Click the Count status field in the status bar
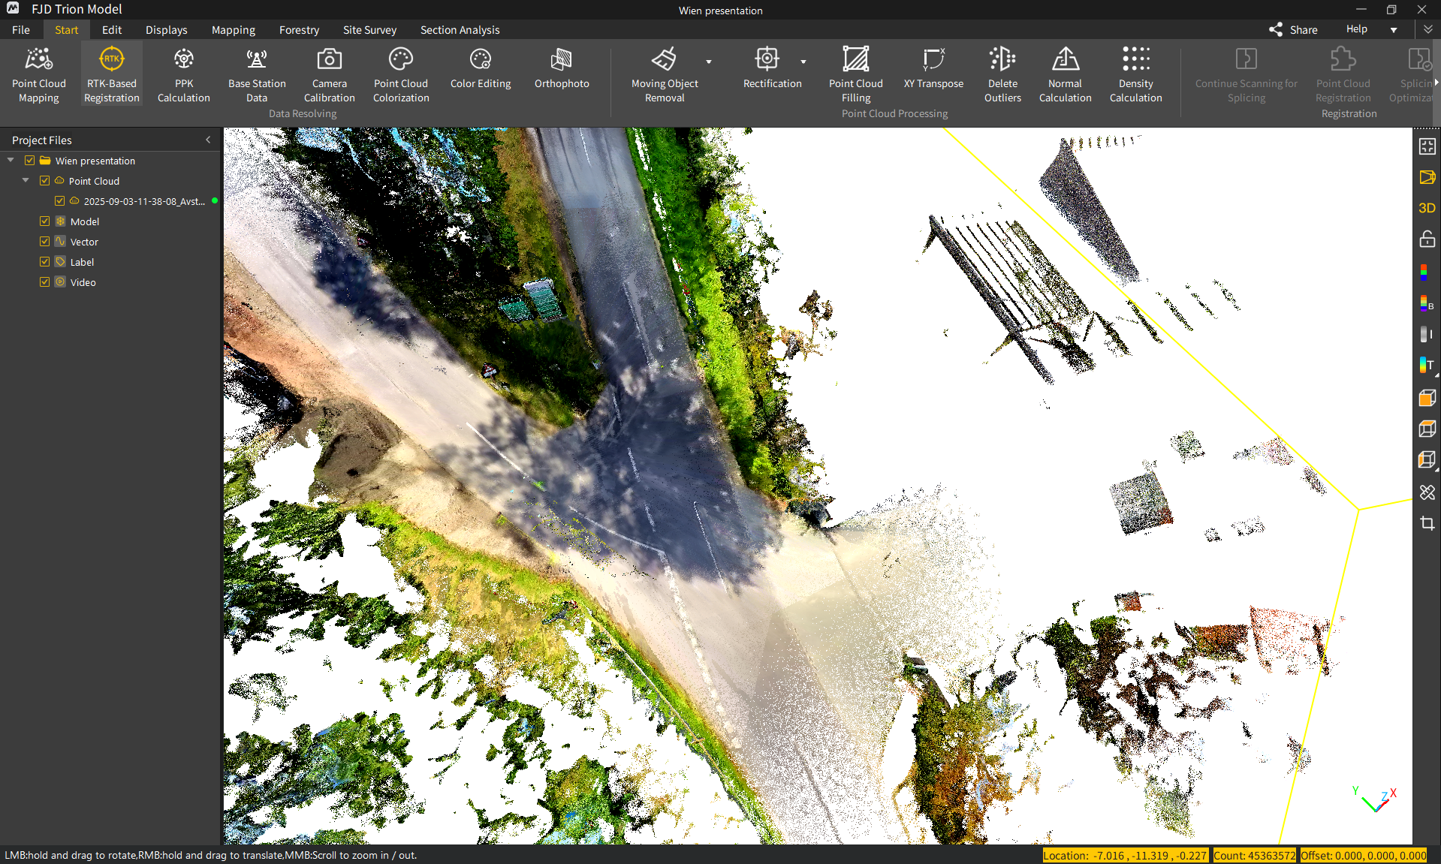The height and width of the screenshot is (864, 1441). (x=1255, y=855)
